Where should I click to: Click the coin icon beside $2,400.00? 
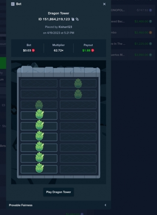coord(151,21)
